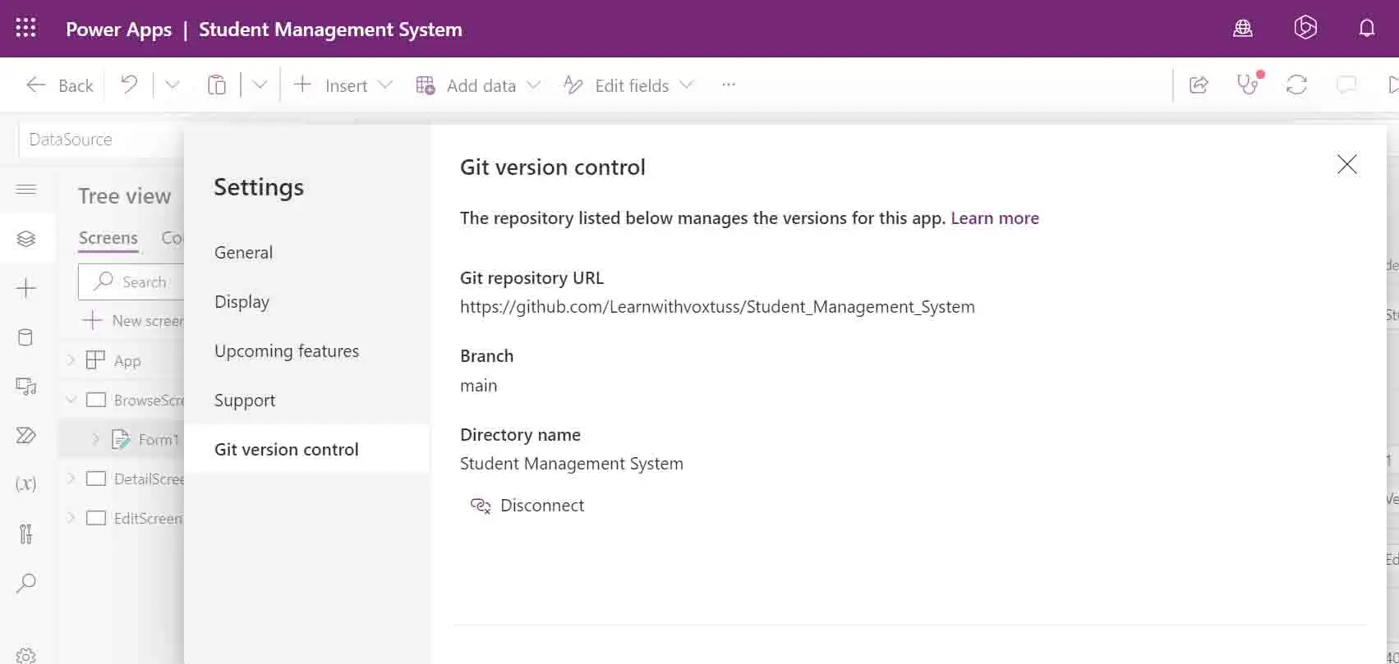Viewport: 1399px width, 664px height.
Task: Go Back with the arrow button
Action: tap(59, 85)
